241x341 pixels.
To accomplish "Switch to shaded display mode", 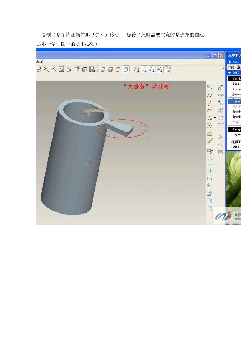I will pos(126,70).
